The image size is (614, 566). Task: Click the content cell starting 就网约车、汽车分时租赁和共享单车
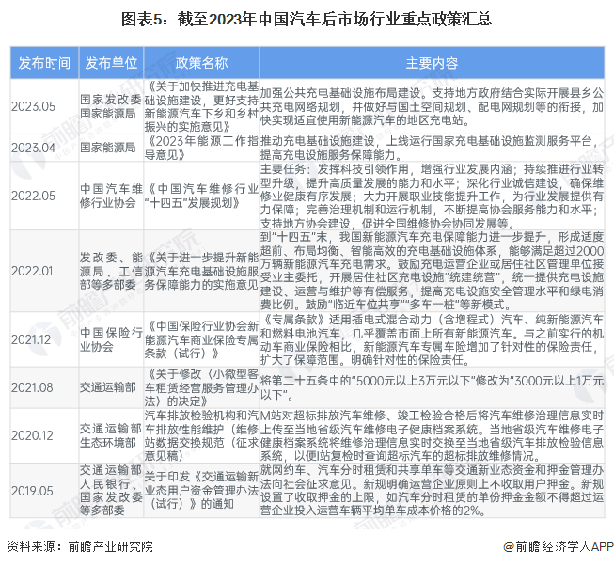pyautogui.click(x=432, y=491)
